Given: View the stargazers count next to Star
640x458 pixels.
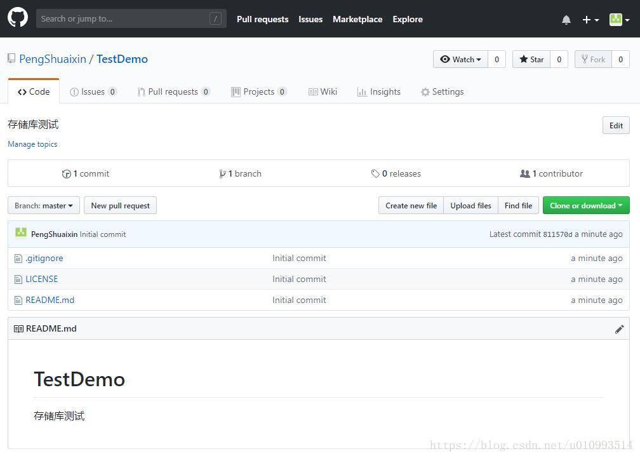Looking at the screenshot, I should [x=559, y=59].
